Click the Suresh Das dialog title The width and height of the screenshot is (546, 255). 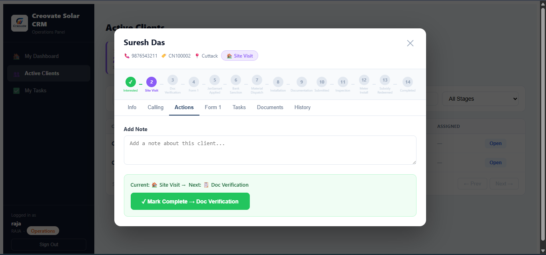pyautogui.click(x=144, y=42)
